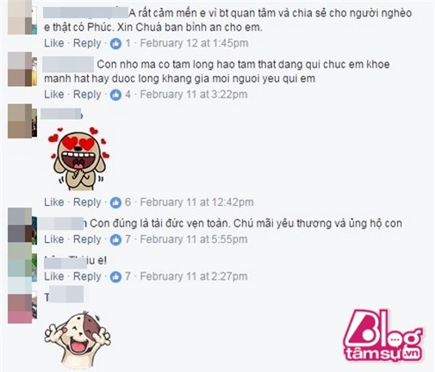Like the 'tài đức vẹn toàn' comment
The width and height of the screenshot is (435, 372).
point(53,239)
